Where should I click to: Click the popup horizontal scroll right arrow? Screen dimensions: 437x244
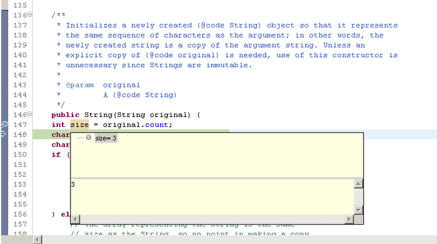pyautogui.click(x=349, y=219)
